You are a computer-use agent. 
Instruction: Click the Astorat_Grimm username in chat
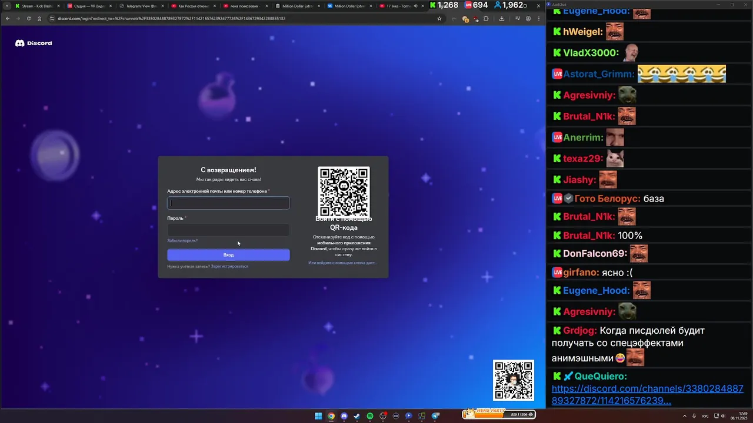[x=598, y=74]
